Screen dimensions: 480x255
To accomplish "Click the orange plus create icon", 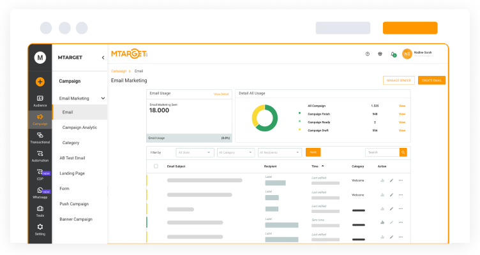I will click(40, 82).
